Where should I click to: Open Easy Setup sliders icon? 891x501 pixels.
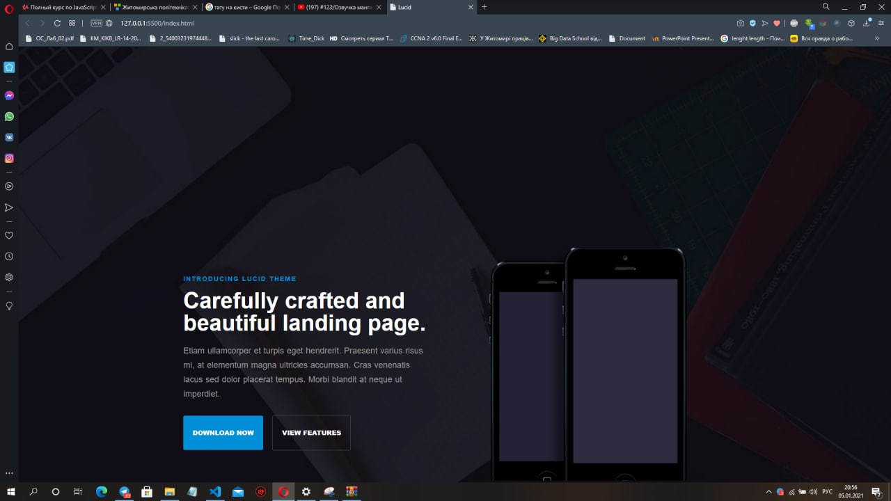[881, 23]
